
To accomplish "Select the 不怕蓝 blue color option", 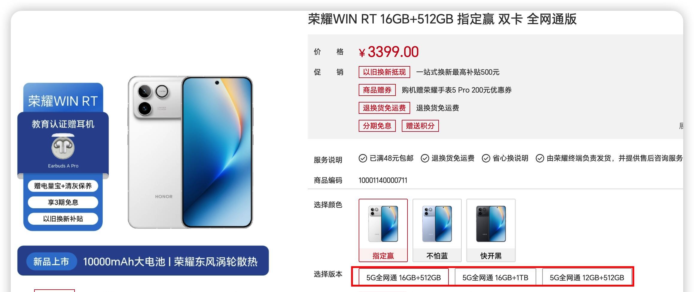I will (x=437, y=230).
